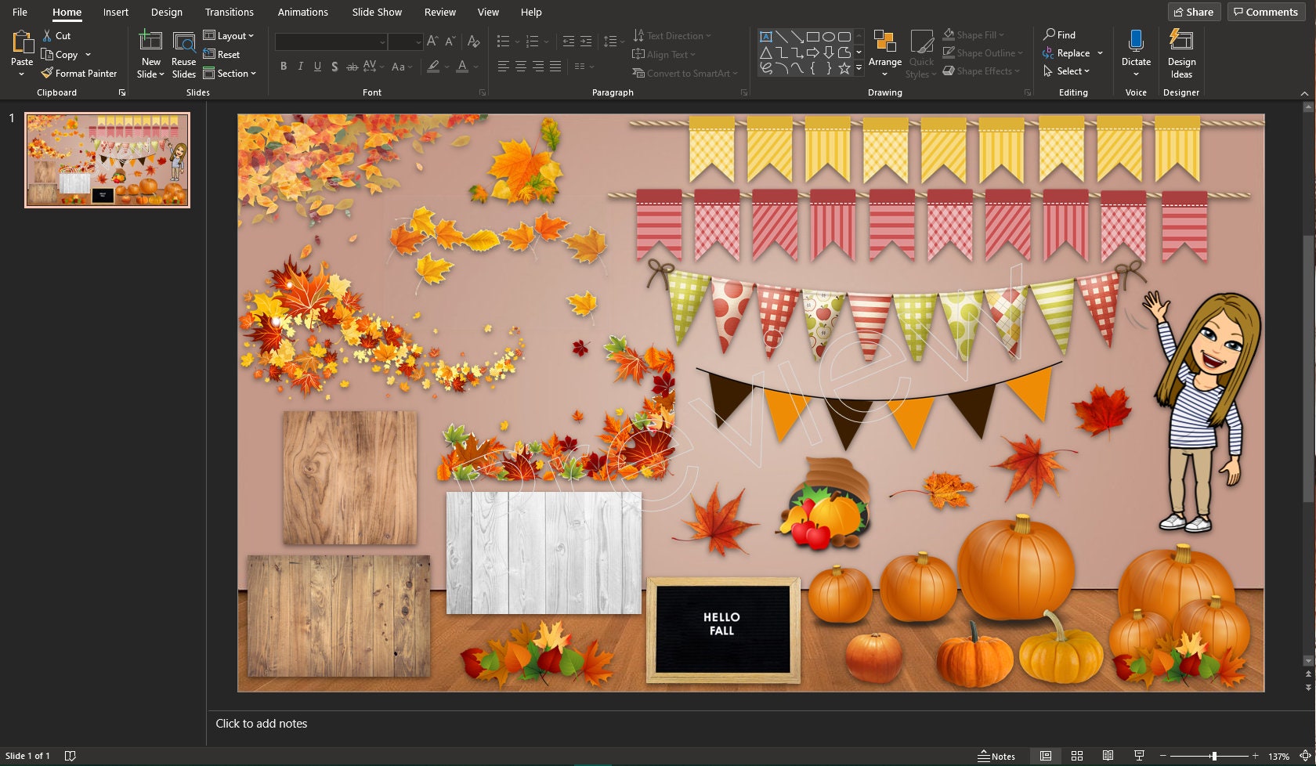The width and height of the screenshot is (1316, 766).
Task: Expand the Select dropdown in Editing
Action: [x=1066, y=71]
